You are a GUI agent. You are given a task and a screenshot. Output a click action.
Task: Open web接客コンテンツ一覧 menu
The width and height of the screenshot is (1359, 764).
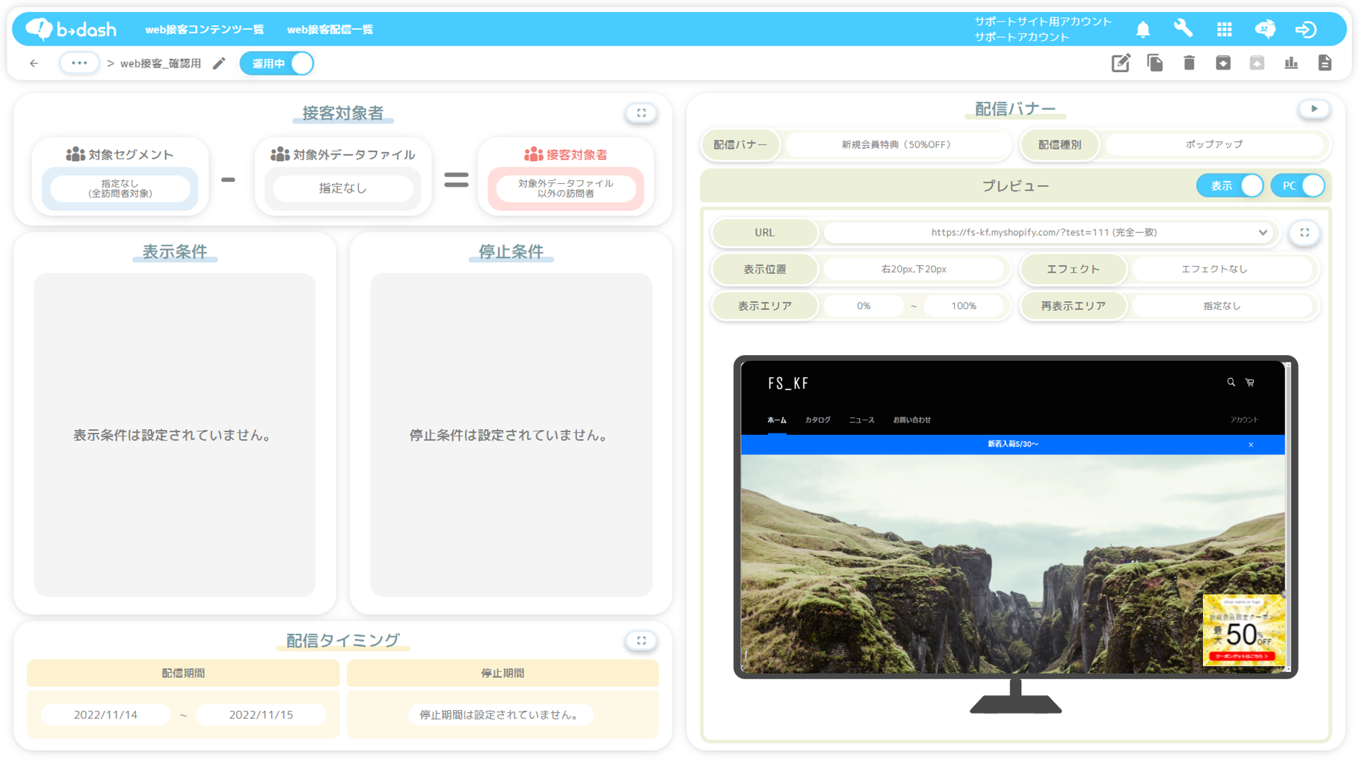tap(204, 29)
